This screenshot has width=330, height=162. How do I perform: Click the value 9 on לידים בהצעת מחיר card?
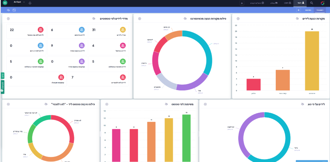52,46
